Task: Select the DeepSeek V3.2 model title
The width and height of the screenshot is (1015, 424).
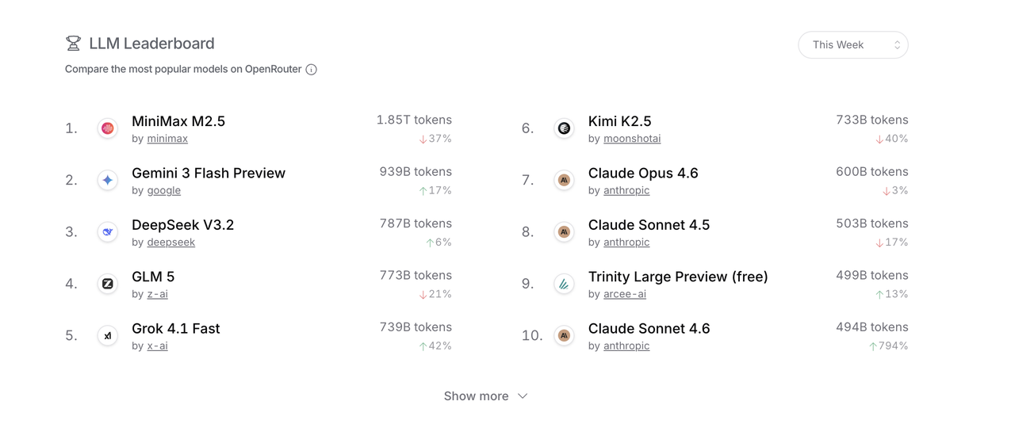Action: tap(182, 225)
